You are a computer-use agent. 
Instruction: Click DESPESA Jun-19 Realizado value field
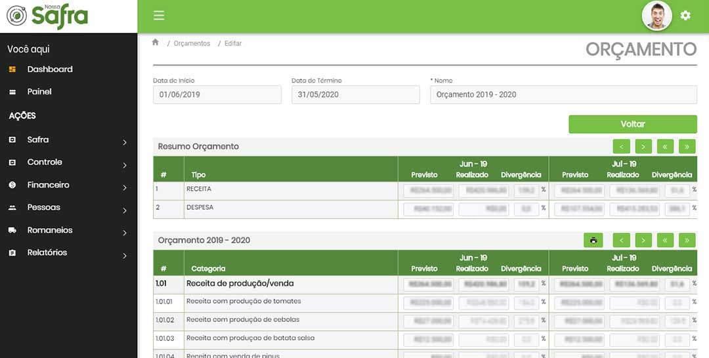pyautogui.click(x=484, y=209)
